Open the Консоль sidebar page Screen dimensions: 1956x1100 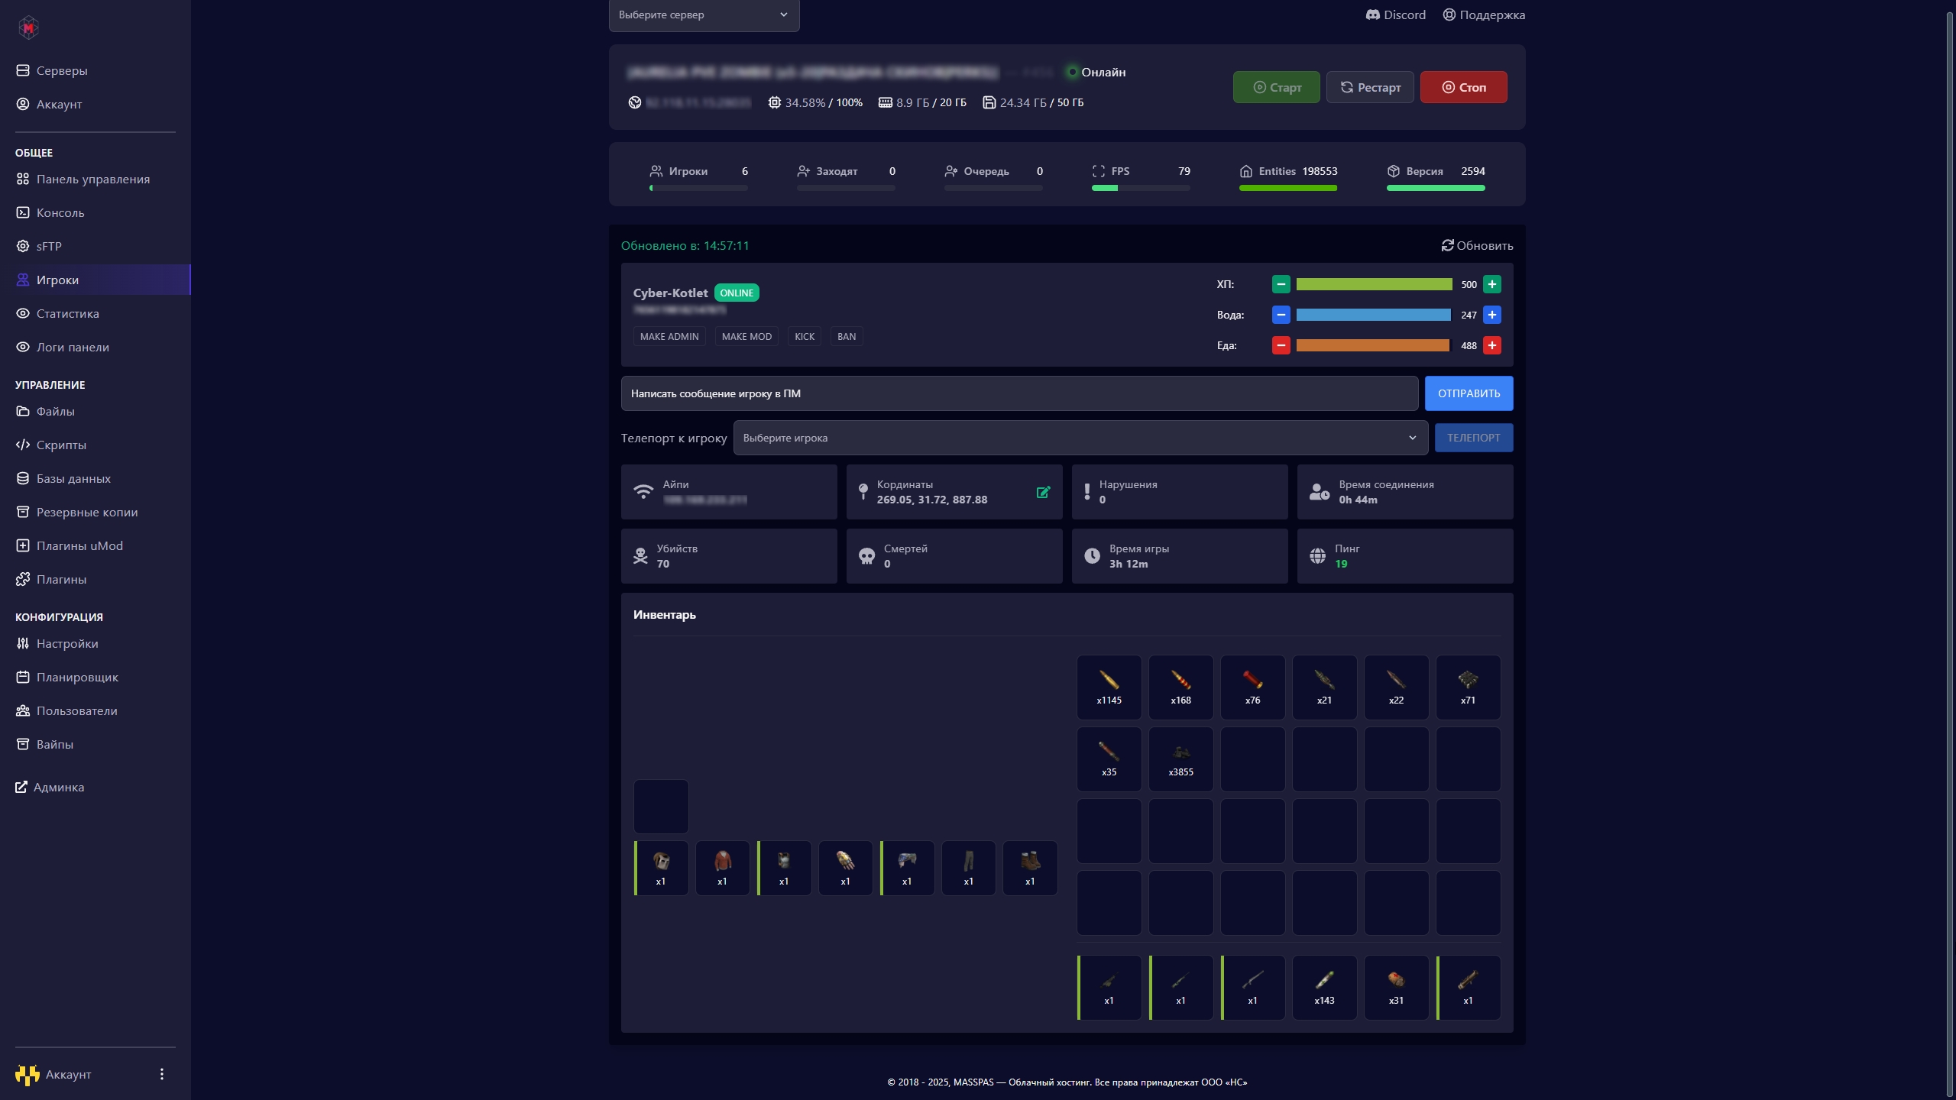point(60,212)
